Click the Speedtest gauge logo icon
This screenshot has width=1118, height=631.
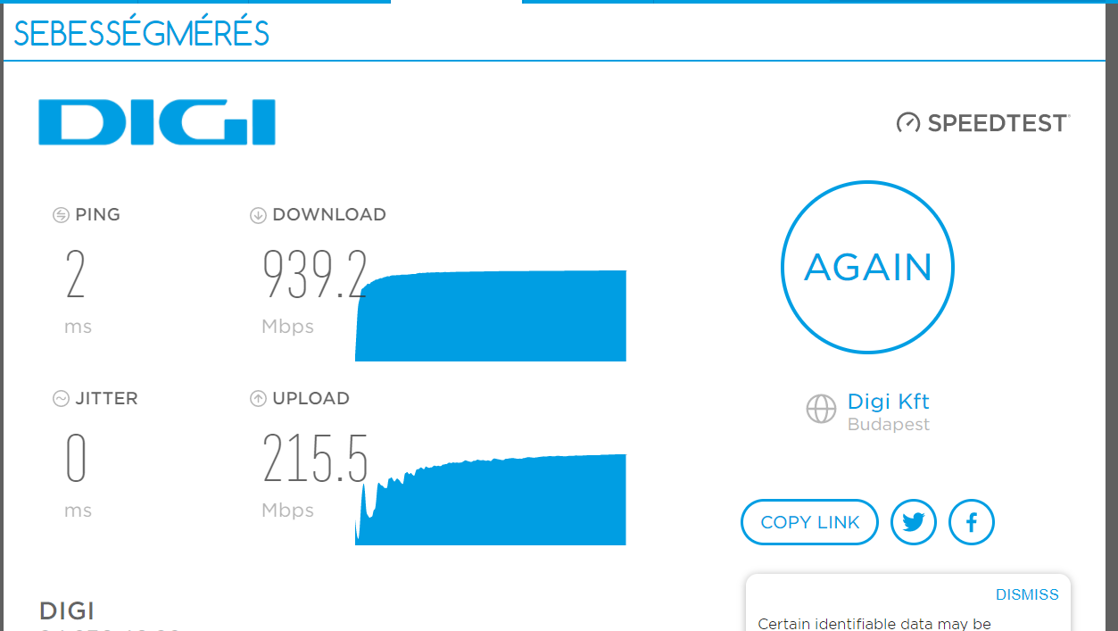click(908, 123)
